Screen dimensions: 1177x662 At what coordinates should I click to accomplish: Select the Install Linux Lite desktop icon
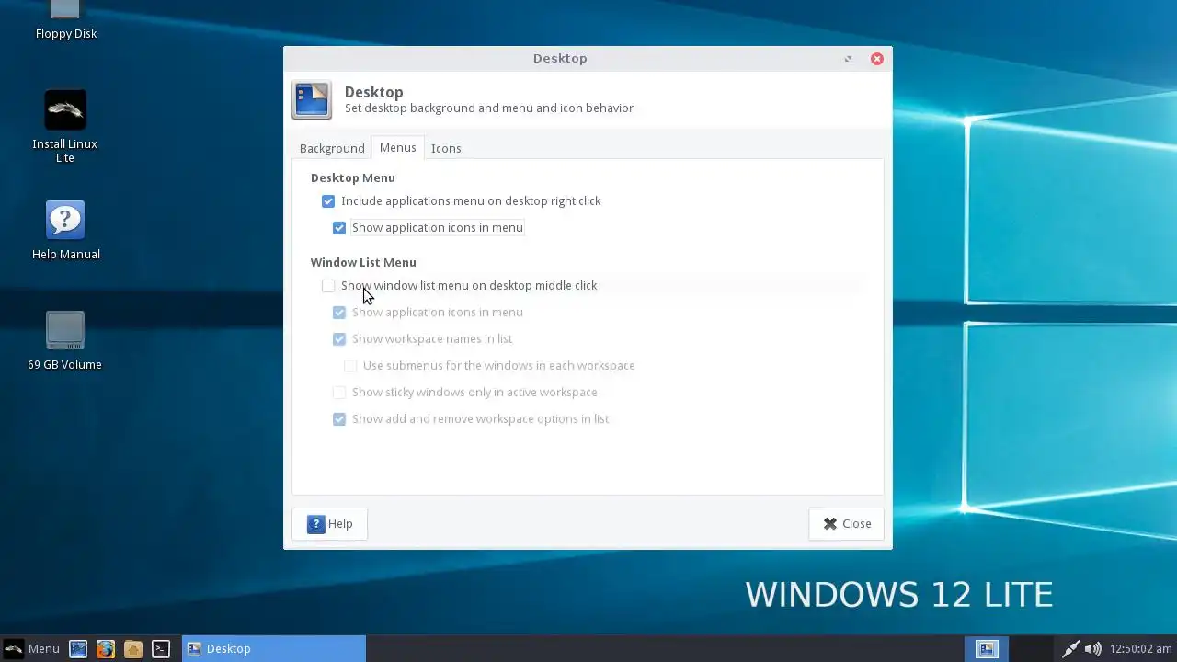(65, 127)
